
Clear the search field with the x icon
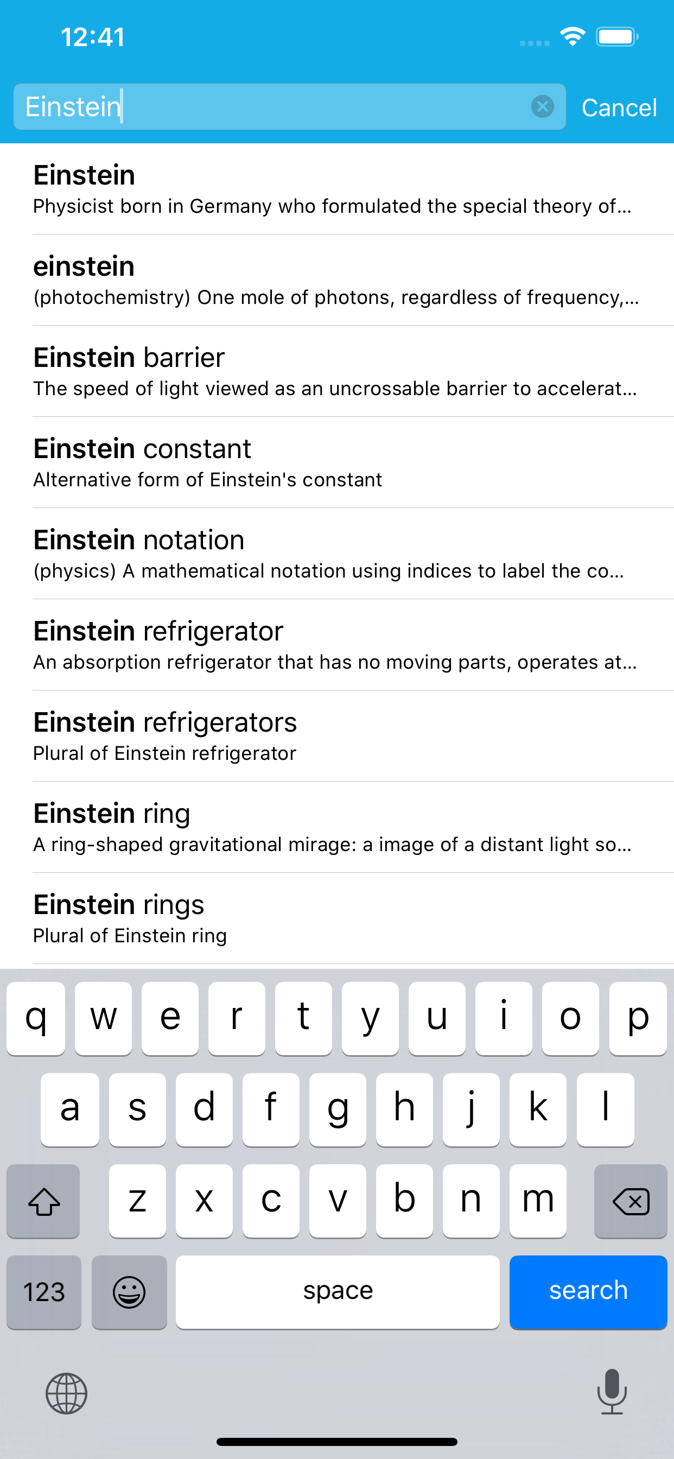pyautogui.click(x=542, y=106)
